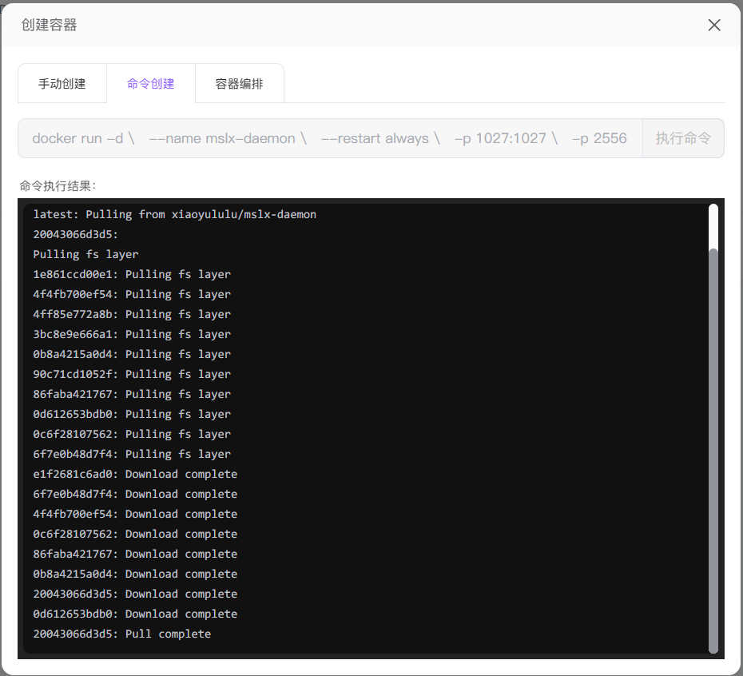Viewport: 743px width, 676px height.
Task: Click the 命令执行结果 label
Action: (x=58, y=186)
